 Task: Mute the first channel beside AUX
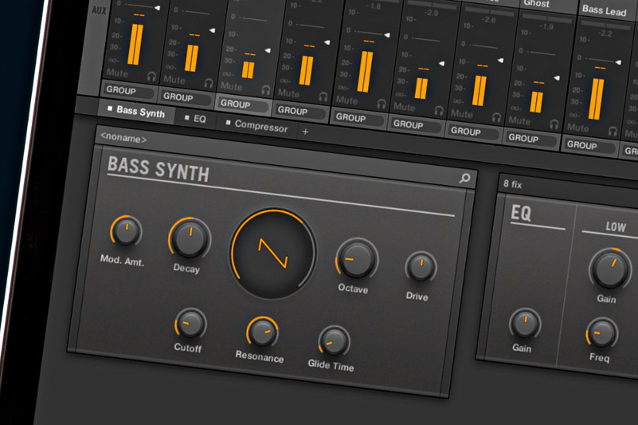coord(117,73)
